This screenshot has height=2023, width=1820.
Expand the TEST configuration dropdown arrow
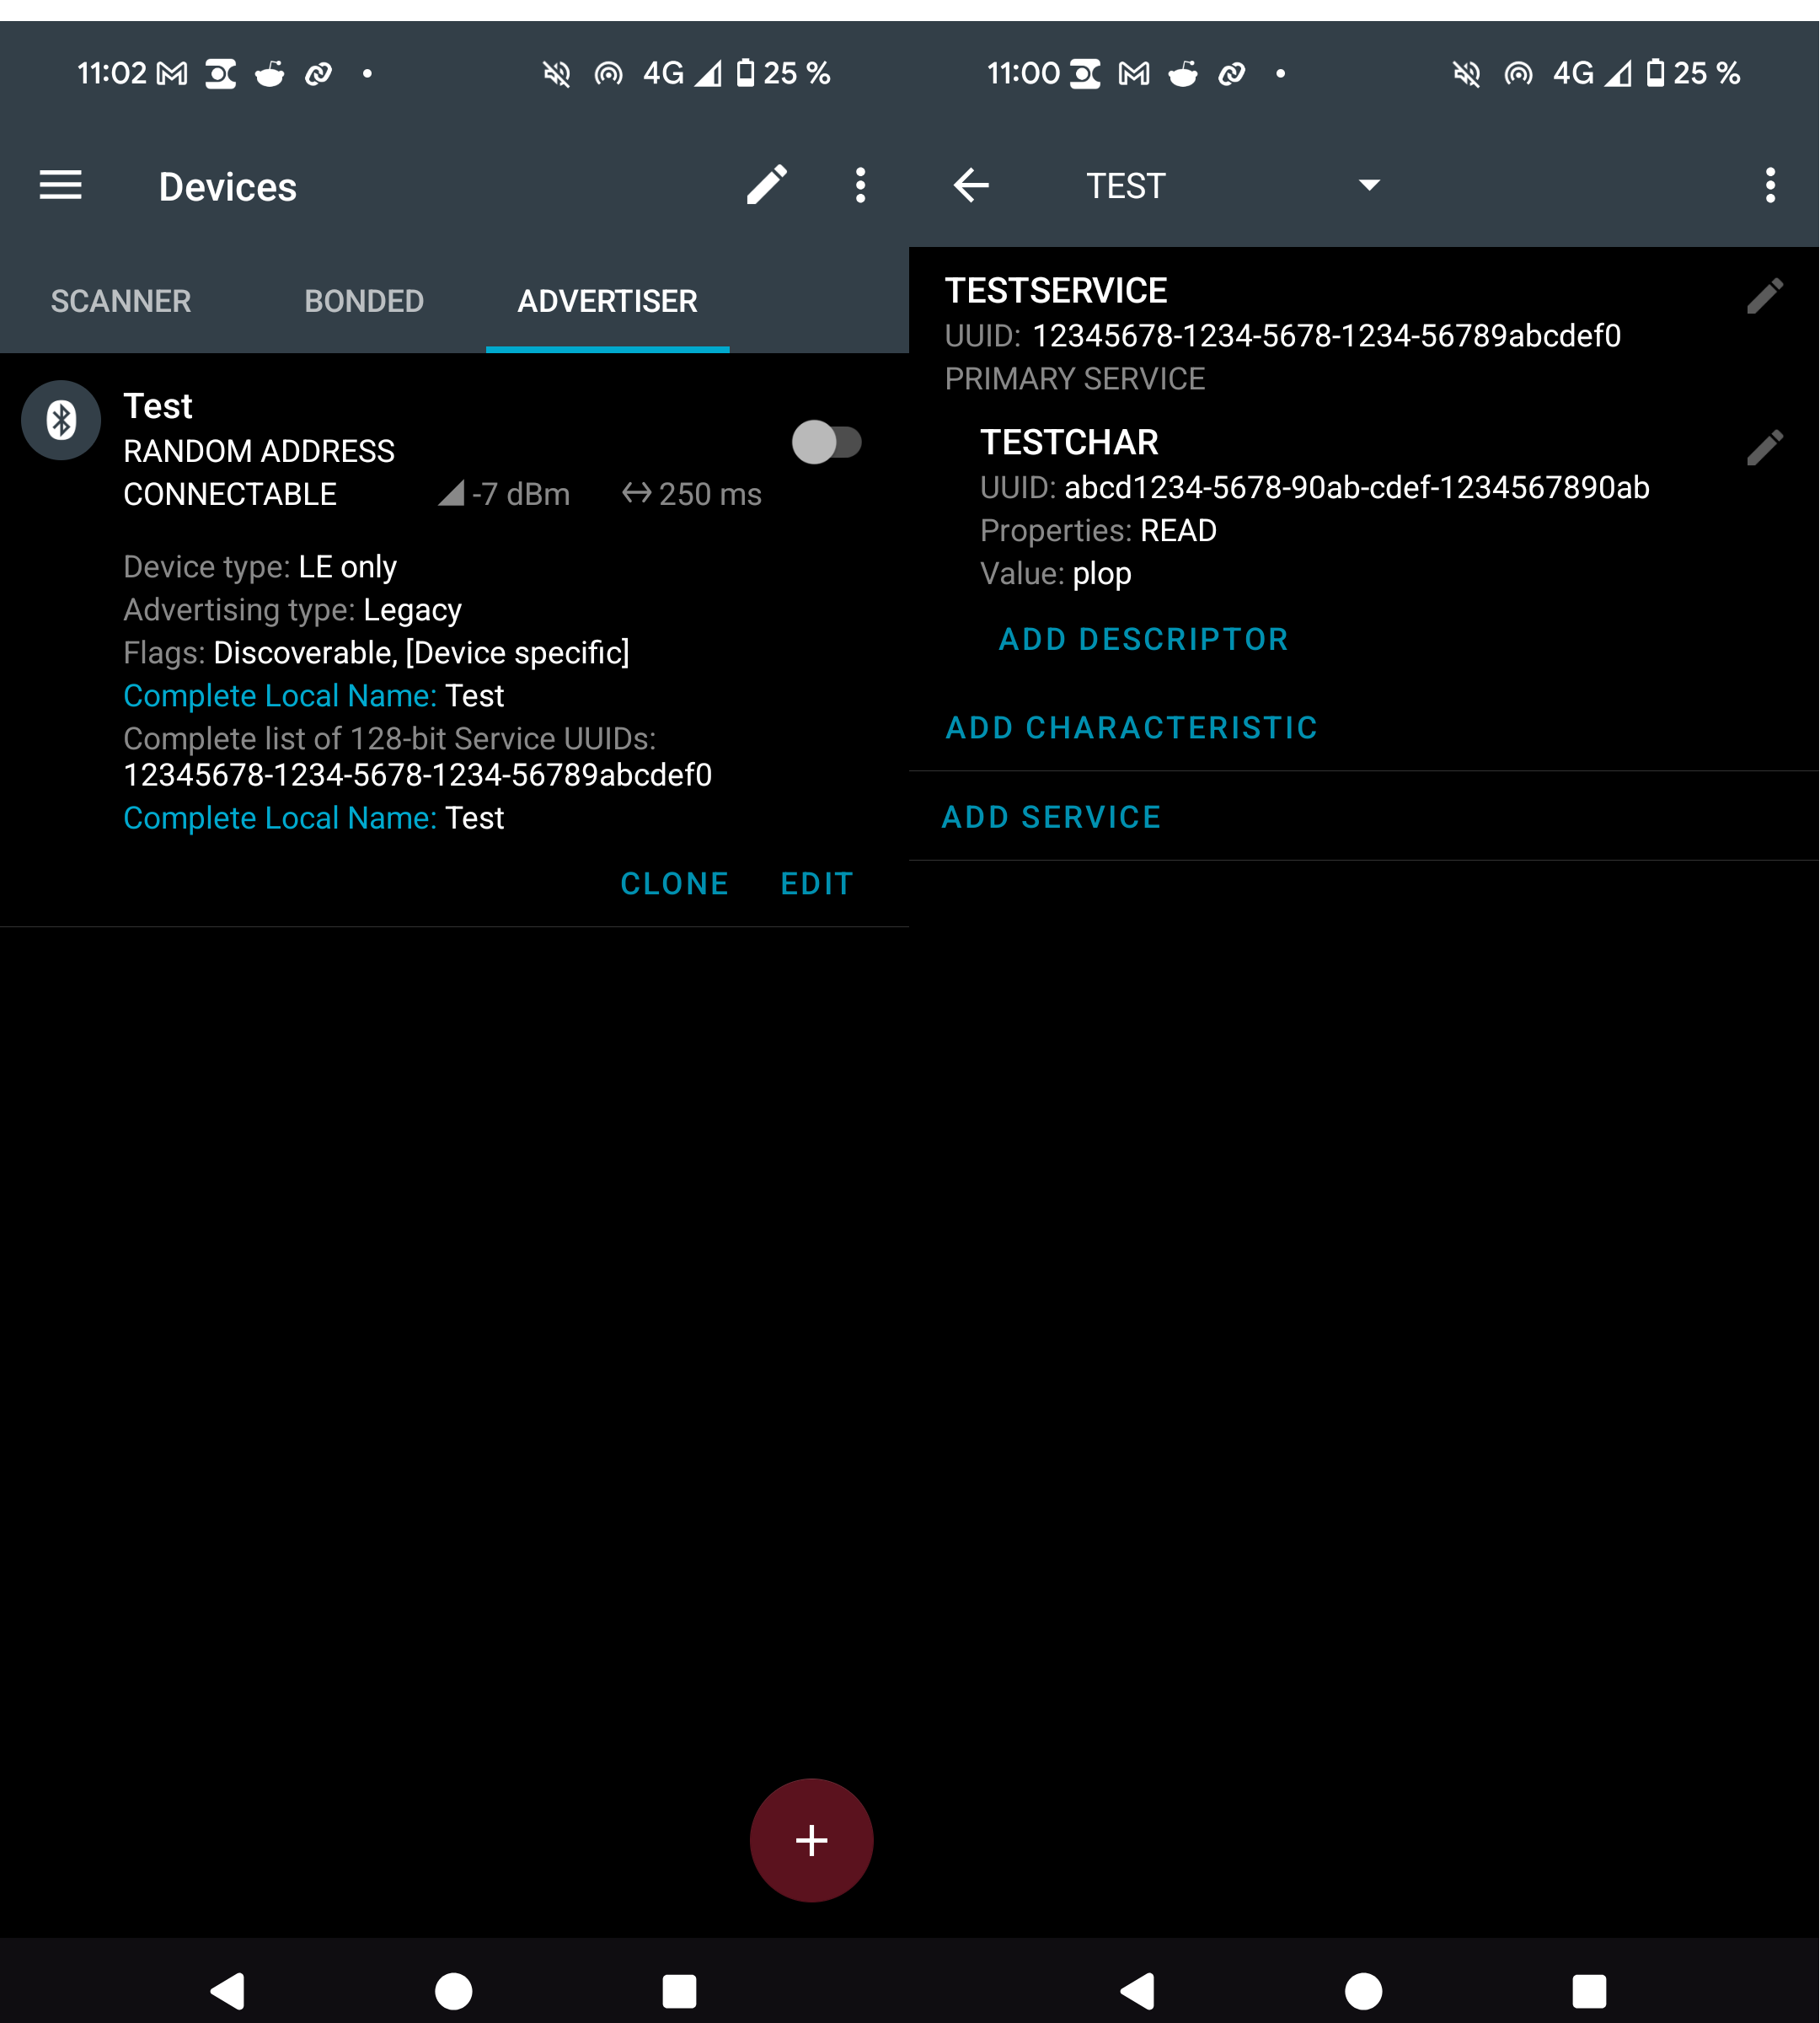(1369, 185)
